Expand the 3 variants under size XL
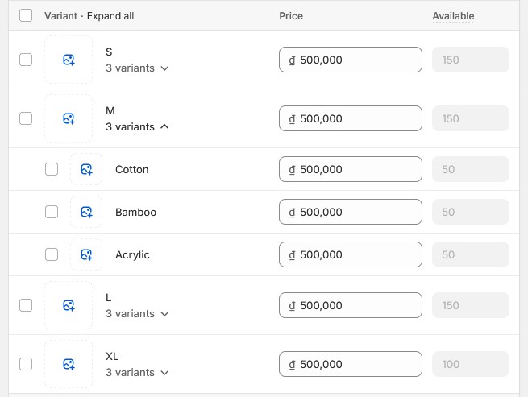 point(137,373)
